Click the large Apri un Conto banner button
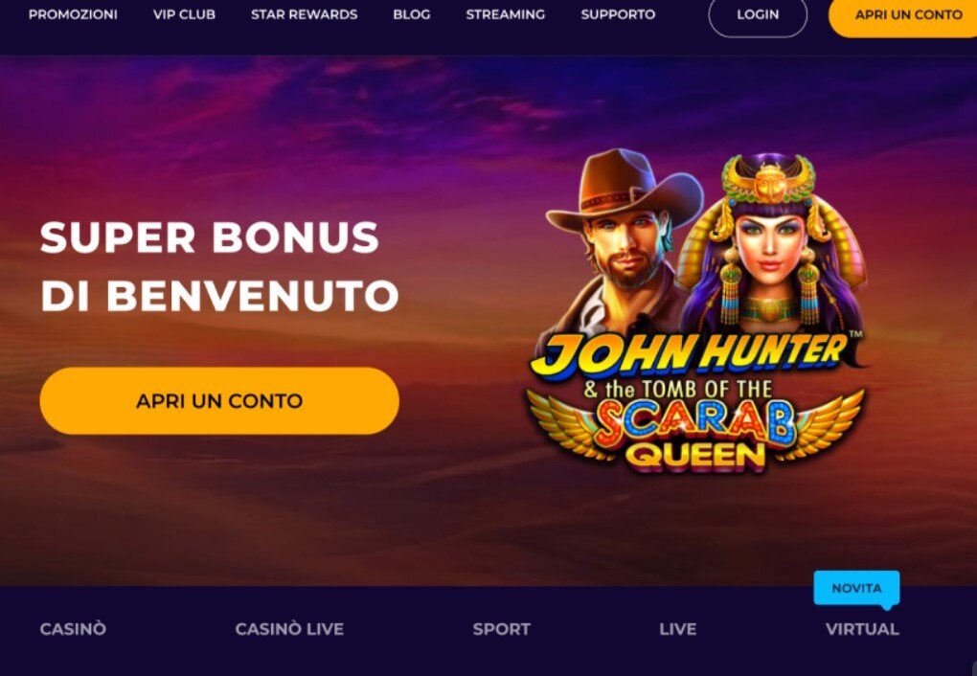The height and width of the screenshot is (676, 977). pyautogui.click(x=219, y=400)
